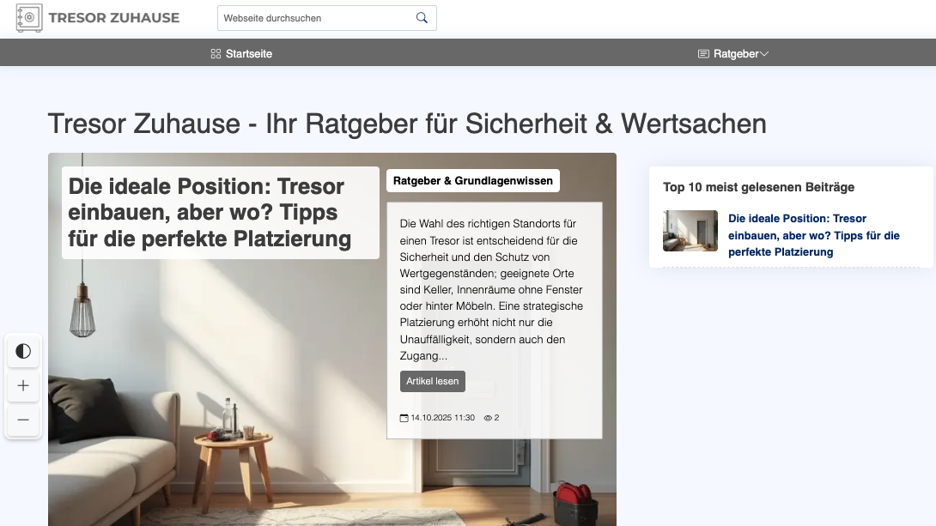Click the grid icon beside Startseite
Image resolution: width=936 pixels, height=526 pixels.
(x=216, y=54)
